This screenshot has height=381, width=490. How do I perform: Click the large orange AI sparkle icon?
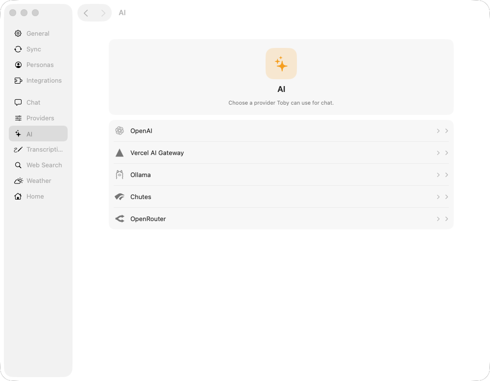[x=281, y=64]
